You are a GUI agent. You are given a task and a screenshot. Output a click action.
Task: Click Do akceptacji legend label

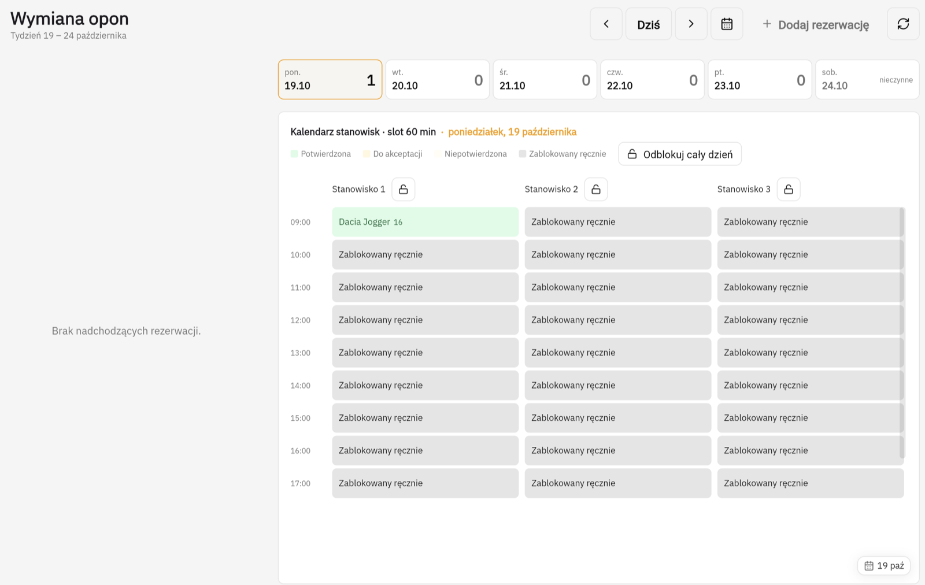(398, 154)
